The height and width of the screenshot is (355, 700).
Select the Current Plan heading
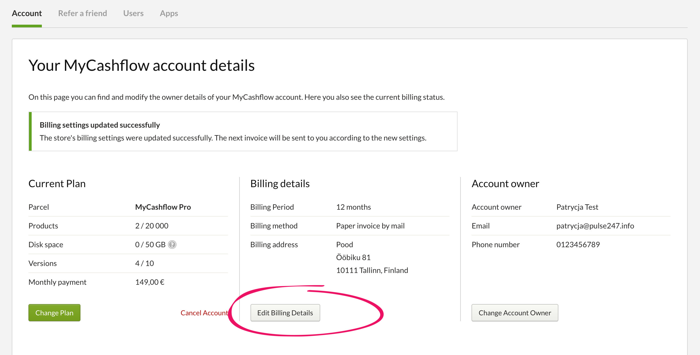pos(57,183)
